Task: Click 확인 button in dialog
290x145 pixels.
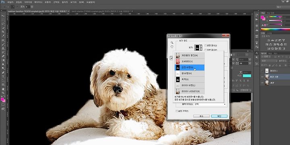Action: pyautogui.click(x=219, y=116)
